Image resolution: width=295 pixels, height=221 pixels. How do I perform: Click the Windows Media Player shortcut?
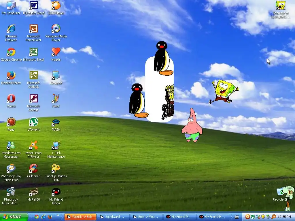click(x=56, y=33)
